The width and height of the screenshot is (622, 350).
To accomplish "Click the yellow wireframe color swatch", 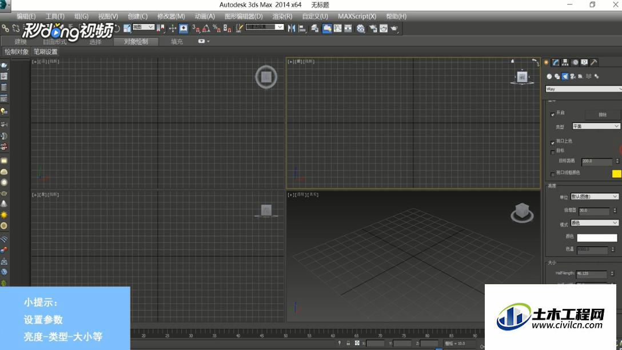I will [x=616, y=174].
